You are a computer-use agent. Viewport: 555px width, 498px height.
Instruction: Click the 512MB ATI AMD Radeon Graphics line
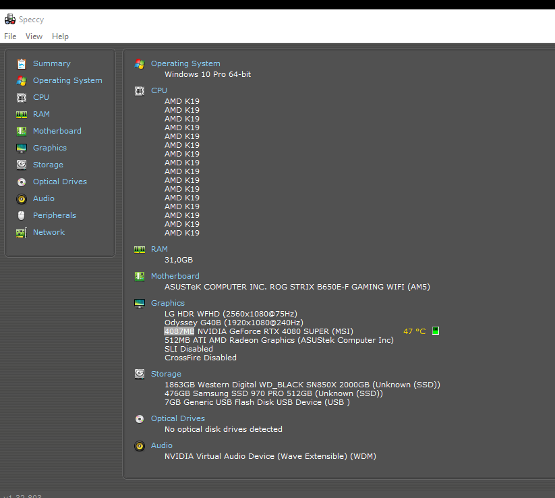tap(279, 340)
